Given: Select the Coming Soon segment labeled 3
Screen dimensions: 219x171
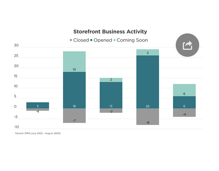Looking at the screenshot, I should [x=148, y=52].
